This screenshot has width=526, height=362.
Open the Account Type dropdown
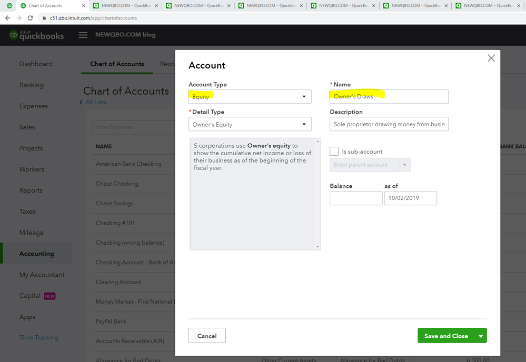click(x=250, y=97)
